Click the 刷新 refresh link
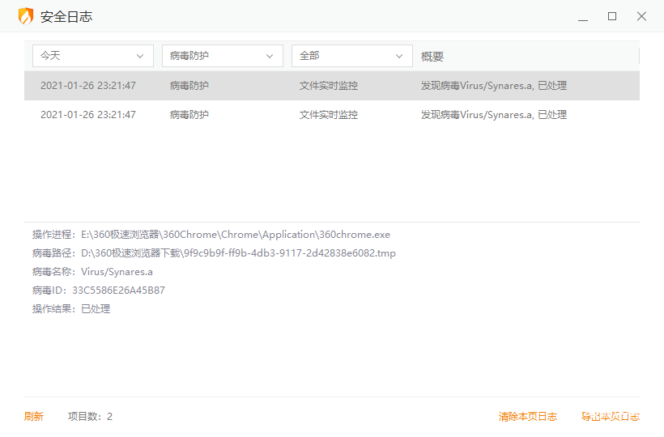This screenshot has width=664, height=437. tap(34, 417)
